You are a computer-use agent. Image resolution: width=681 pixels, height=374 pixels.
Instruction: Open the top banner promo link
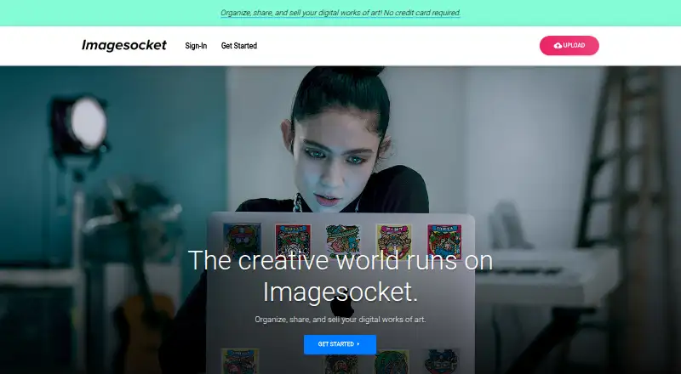(340, 13)
